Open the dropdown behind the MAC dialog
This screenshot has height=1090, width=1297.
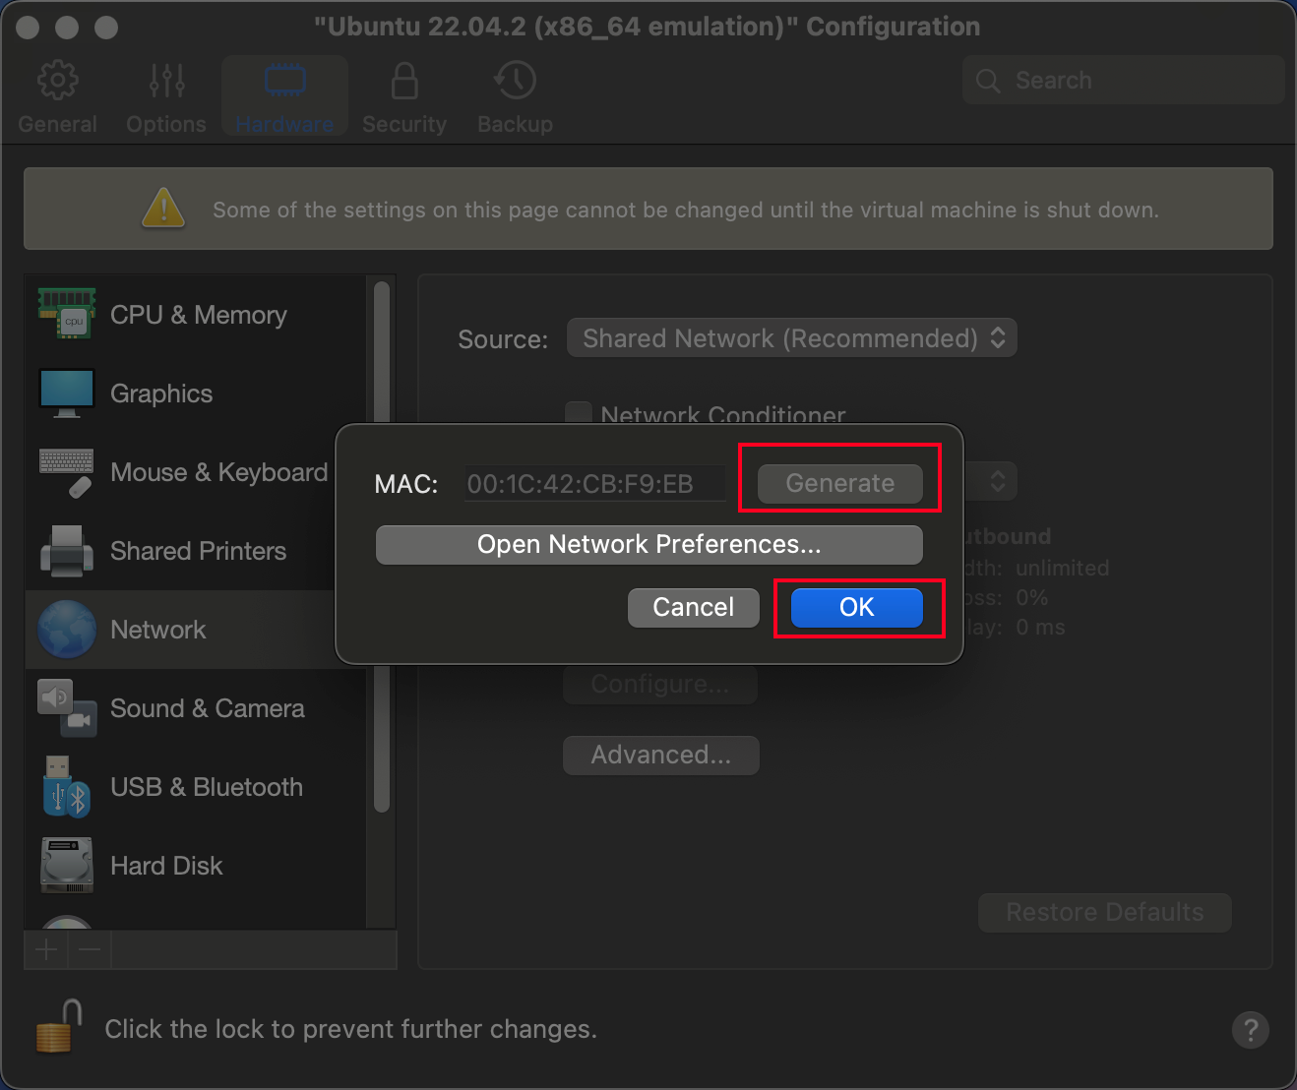tap(992, 481)
